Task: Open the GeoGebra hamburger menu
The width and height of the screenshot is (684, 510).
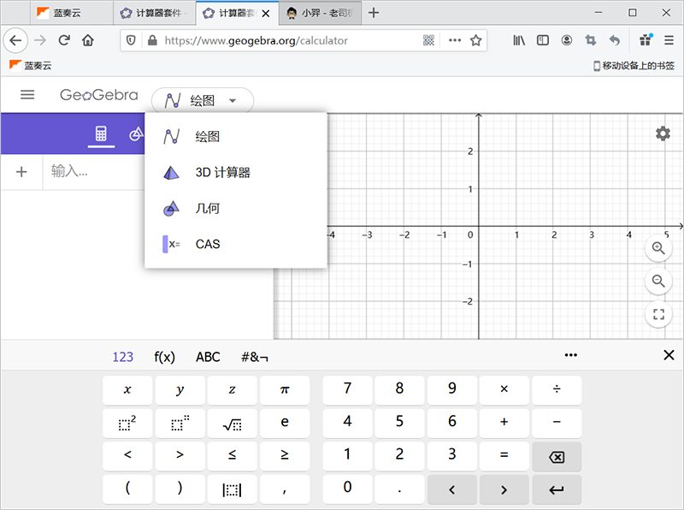Action: click(x=27, y=95)
